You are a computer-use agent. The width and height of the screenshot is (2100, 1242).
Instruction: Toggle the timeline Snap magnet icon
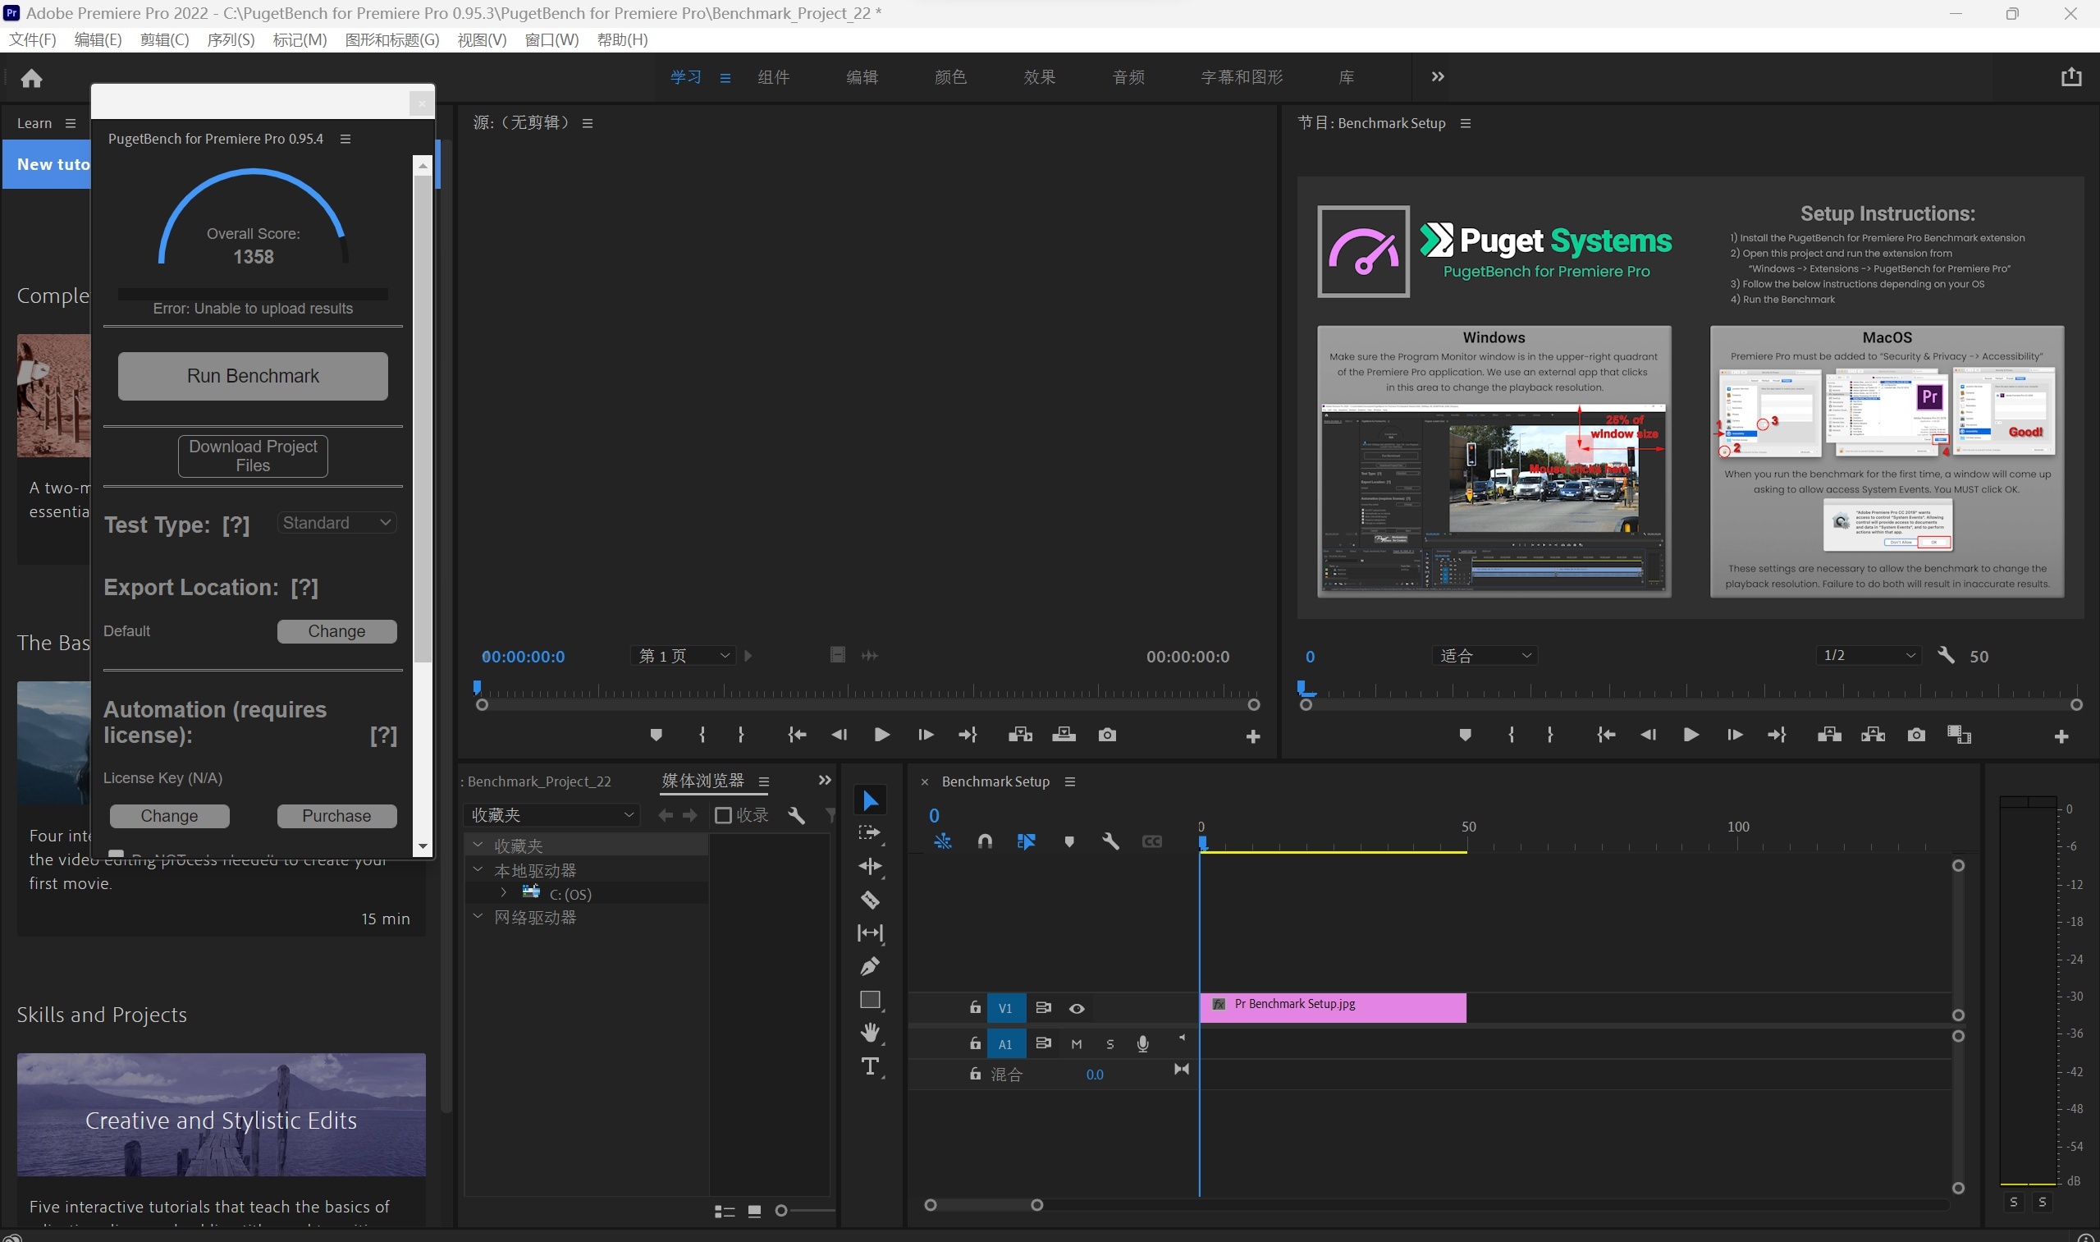click(985, 841)
